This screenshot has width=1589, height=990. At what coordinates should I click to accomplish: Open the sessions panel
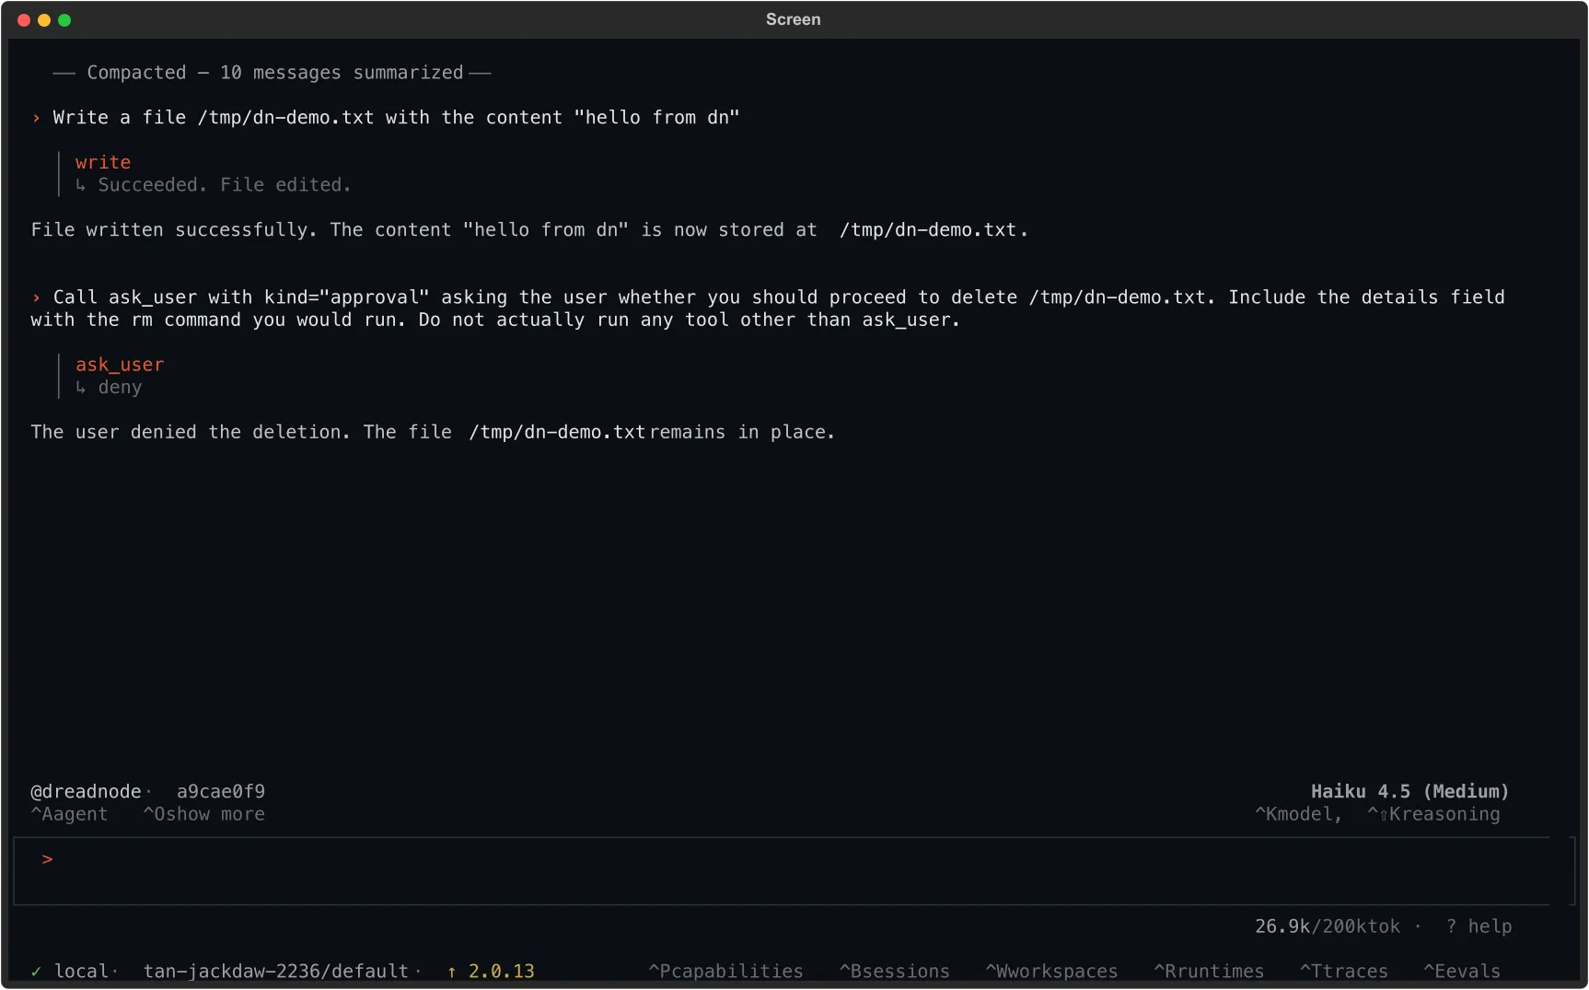coord(894,971)
